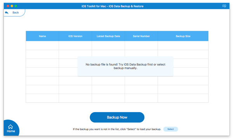Click the Back arrow icon

click(x=7, y=13)
